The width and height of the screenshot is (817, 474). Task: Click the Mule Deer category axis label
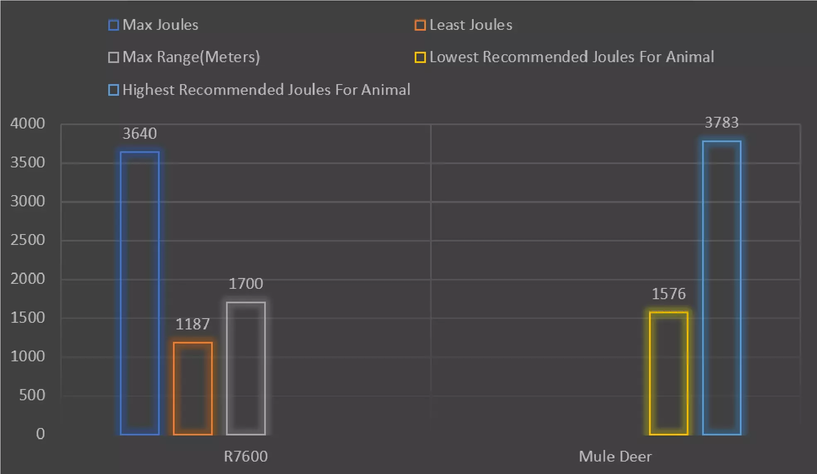pos(615,457)
